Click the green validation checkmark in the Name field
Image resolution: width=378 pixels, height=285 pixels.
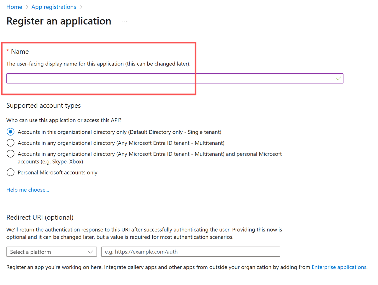pos(338,78)
